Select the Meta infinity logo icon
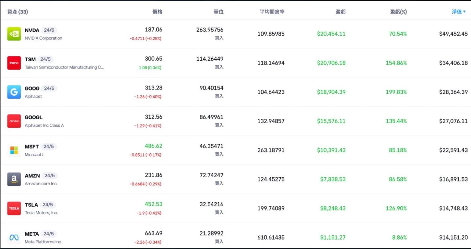471x249 pixels. point(14,237)
